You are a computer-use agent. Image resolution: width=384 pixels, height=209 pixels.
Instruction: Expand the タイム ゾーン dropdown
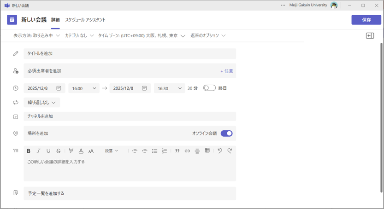click(x=142, y=35)
